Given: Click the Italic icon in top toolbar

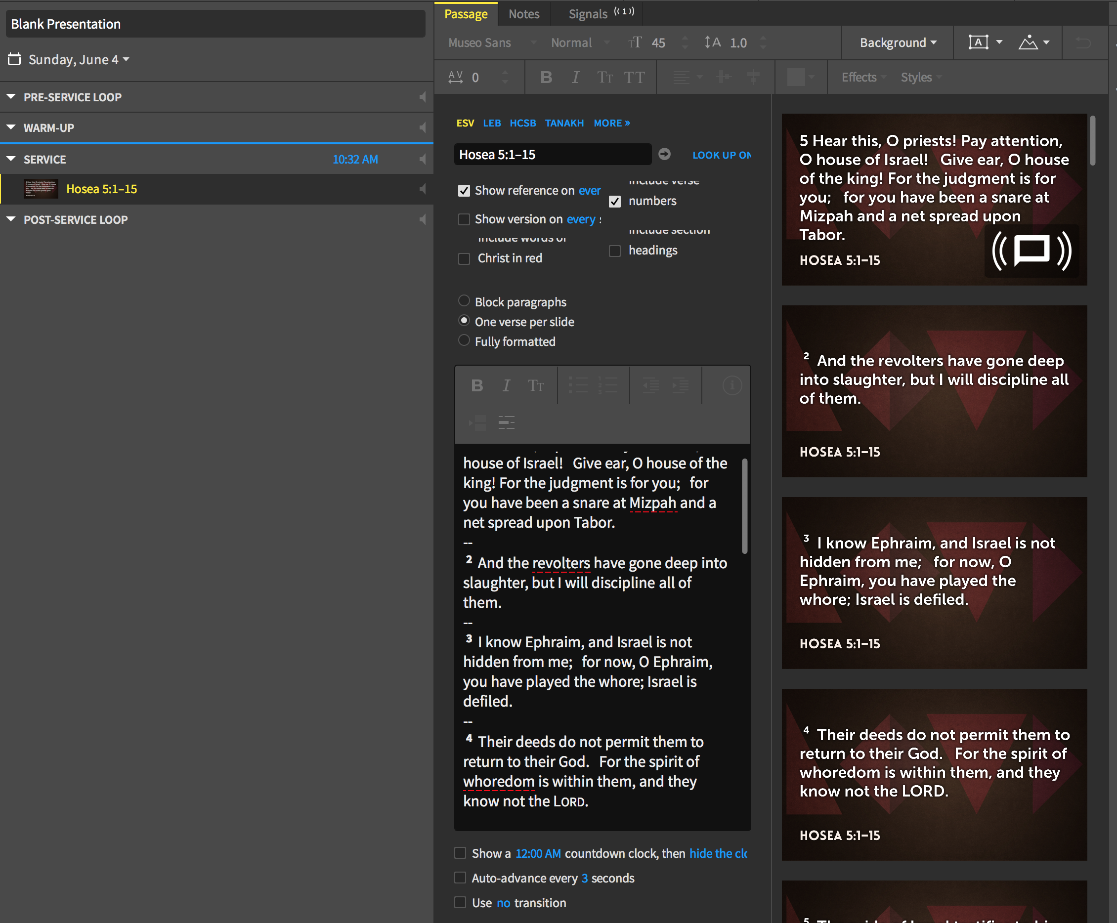Looking at the screenshot, I should pyautogui.click(x=575, y=78).
